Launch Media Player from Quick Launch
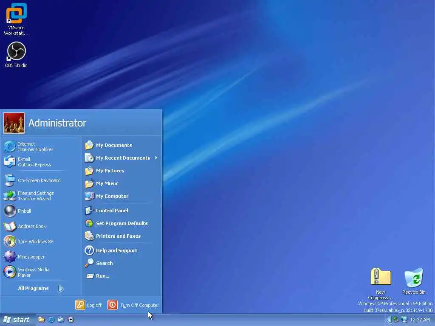Image resolution: width=435 pixels, height=326 pixels. click(x=71, y=320)
